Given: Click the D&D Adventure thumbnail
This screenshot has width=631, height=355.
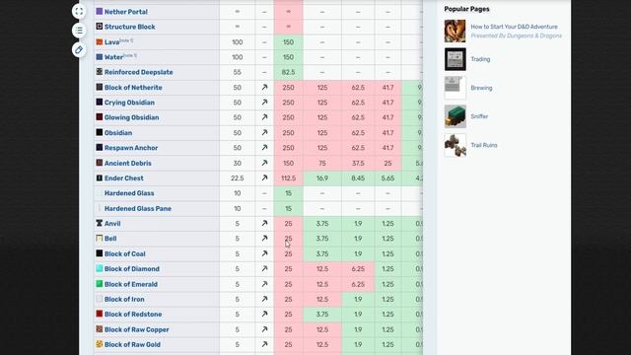Looking at the screenshot, I should point(456,31).
